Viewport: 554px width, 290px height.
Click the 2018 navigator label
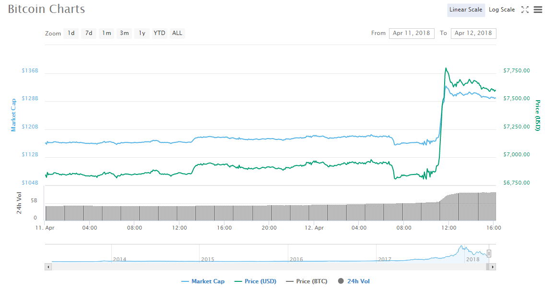[x=473, y=259]
